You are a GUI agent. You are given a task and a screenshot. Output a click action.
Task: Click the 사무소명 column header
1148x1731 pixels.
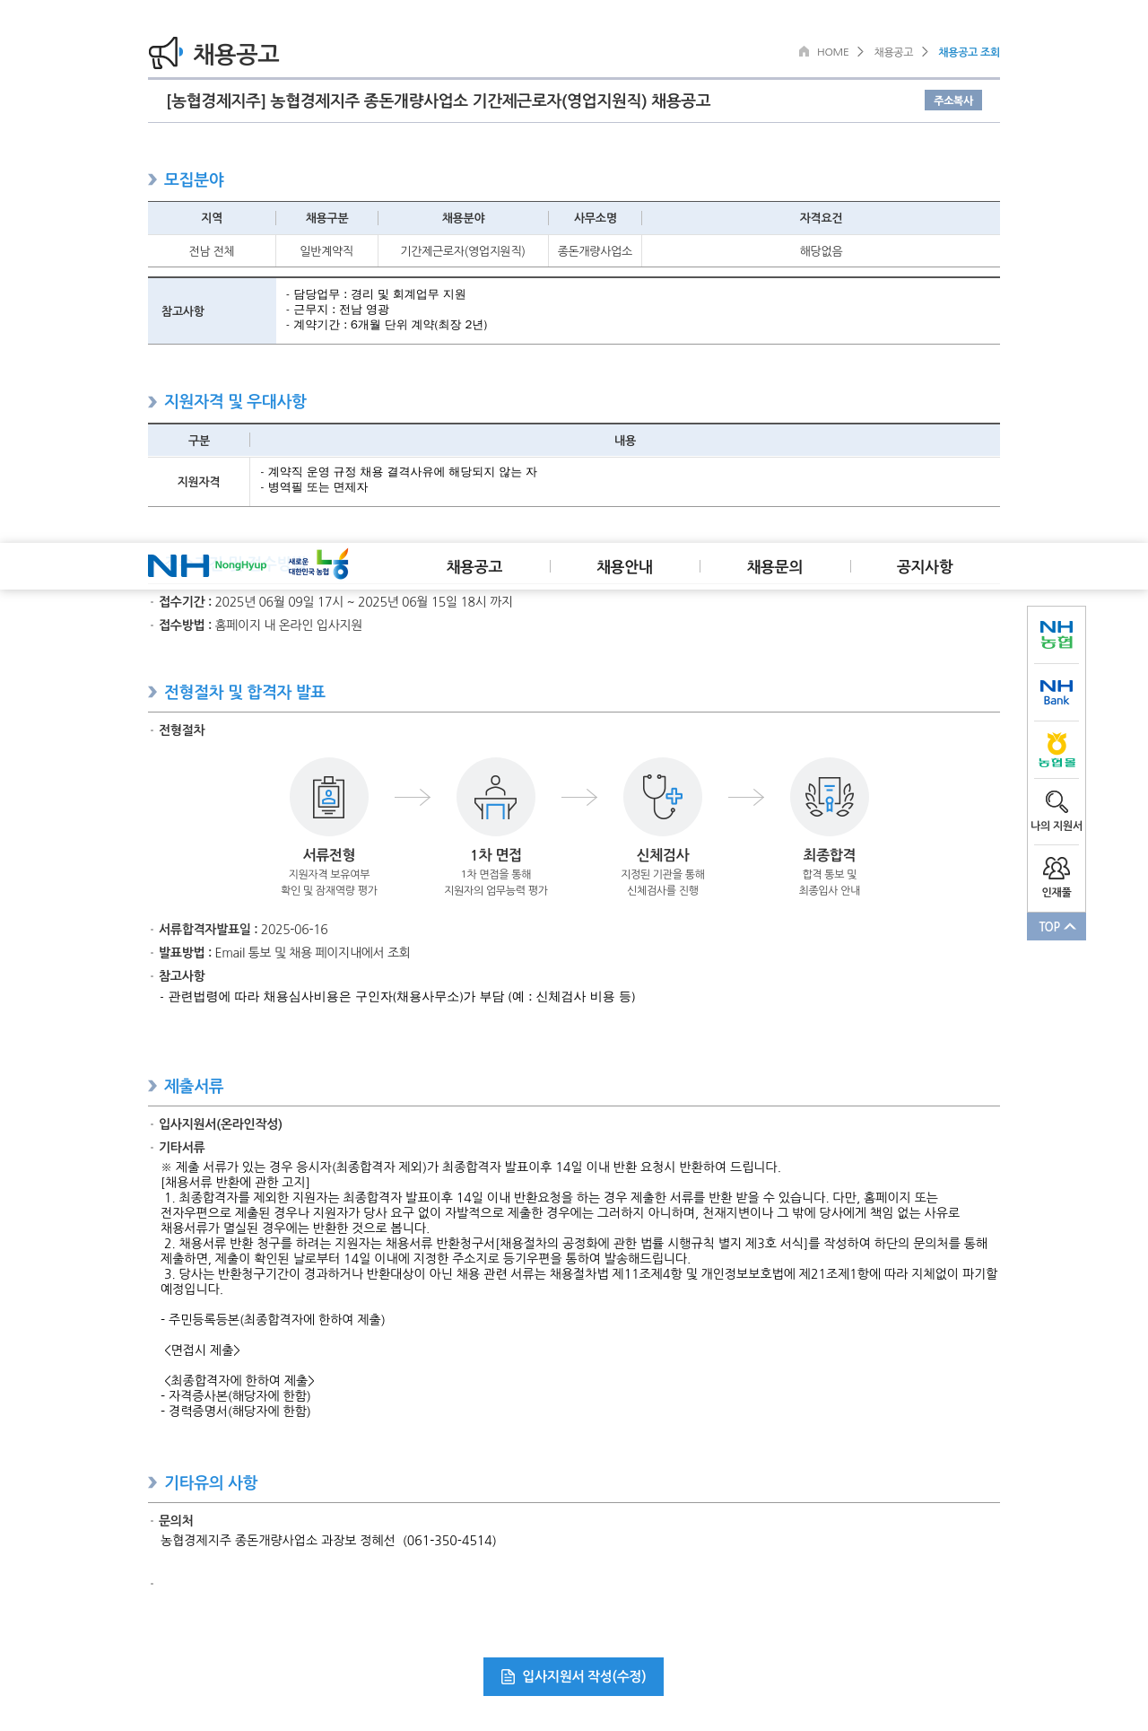[595, 218]
